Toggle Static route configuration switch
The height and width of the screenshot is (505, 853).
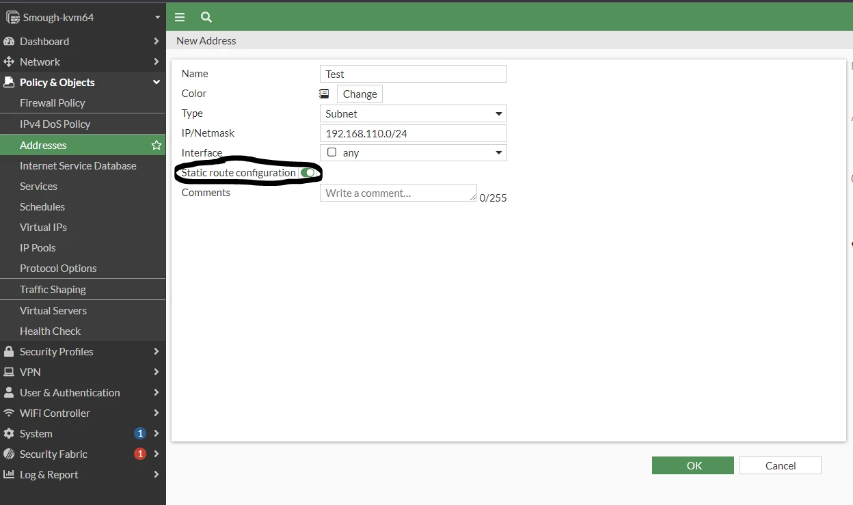pyautogui.click(x=308, y=173)
